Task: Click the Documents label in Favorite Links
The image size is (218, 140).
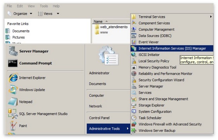Action: click(x=21, y=31)
